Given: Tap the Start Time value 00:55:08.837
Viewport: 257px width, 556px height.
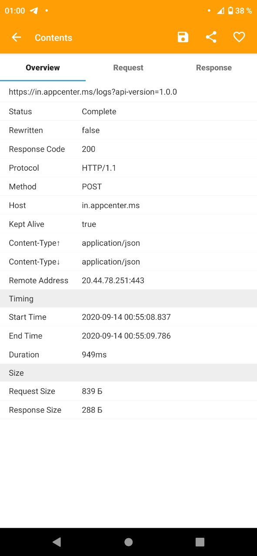Looking at the screenshot, I should 126,317.
